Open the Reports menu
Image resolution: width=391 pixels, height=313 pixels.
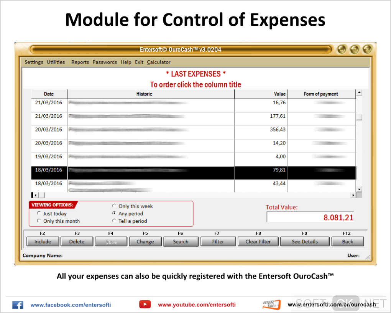pyautogui.click(x=80, y=62)
